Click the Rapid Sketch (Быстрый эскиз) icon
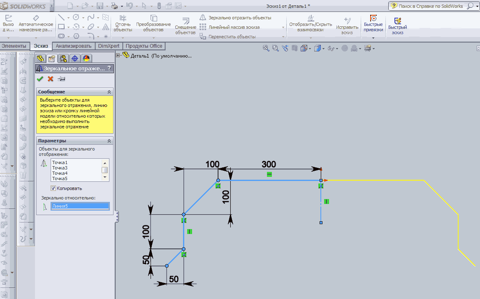This screenshot has height=299, width=480. (397, 21)
